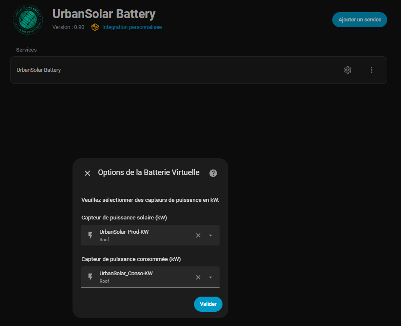The width and height of the screenshot is (401, 326).
Task: Clear the UrbanSolar_Conso-KW sensor selection
Action: click(198, 277)
